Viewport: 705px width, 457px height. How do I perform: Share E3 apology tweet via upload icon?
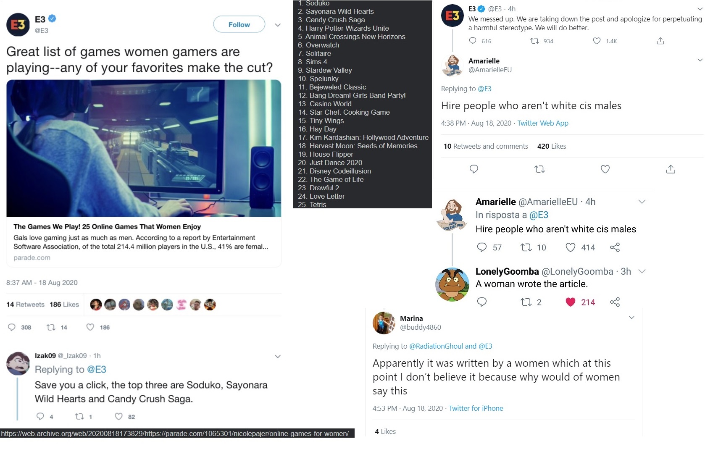(x=660, y=41)
